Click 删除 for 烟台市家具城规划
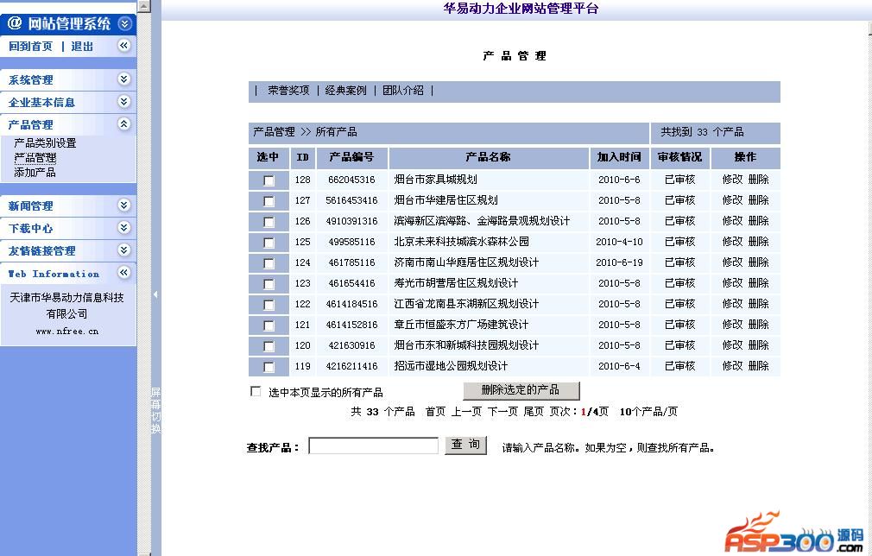Image resolution: width=872 pixels, height=556 pixels. coord(759,179)
